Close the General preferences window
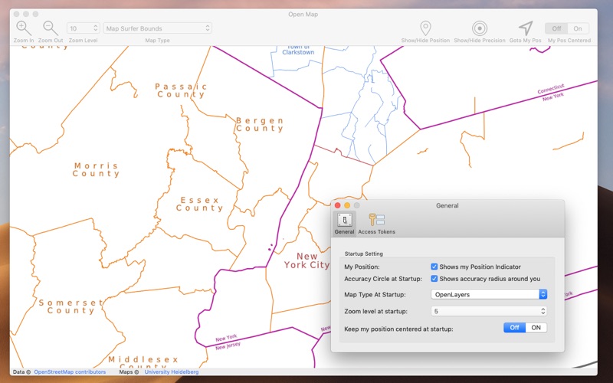 [x=338, y=205]
